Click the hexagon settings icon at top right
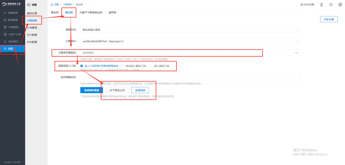Image resolution: width=345 pixels, height=165 pixels. tap(340, 5)
